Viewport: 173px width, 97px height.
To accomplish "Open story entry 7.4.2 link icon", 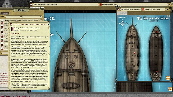I will (x=2, y=36).
